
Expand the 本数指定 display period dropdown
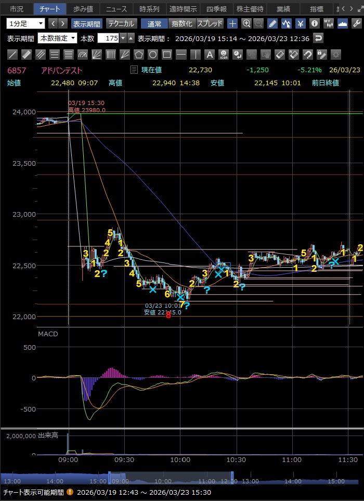(x=57, y=38)
